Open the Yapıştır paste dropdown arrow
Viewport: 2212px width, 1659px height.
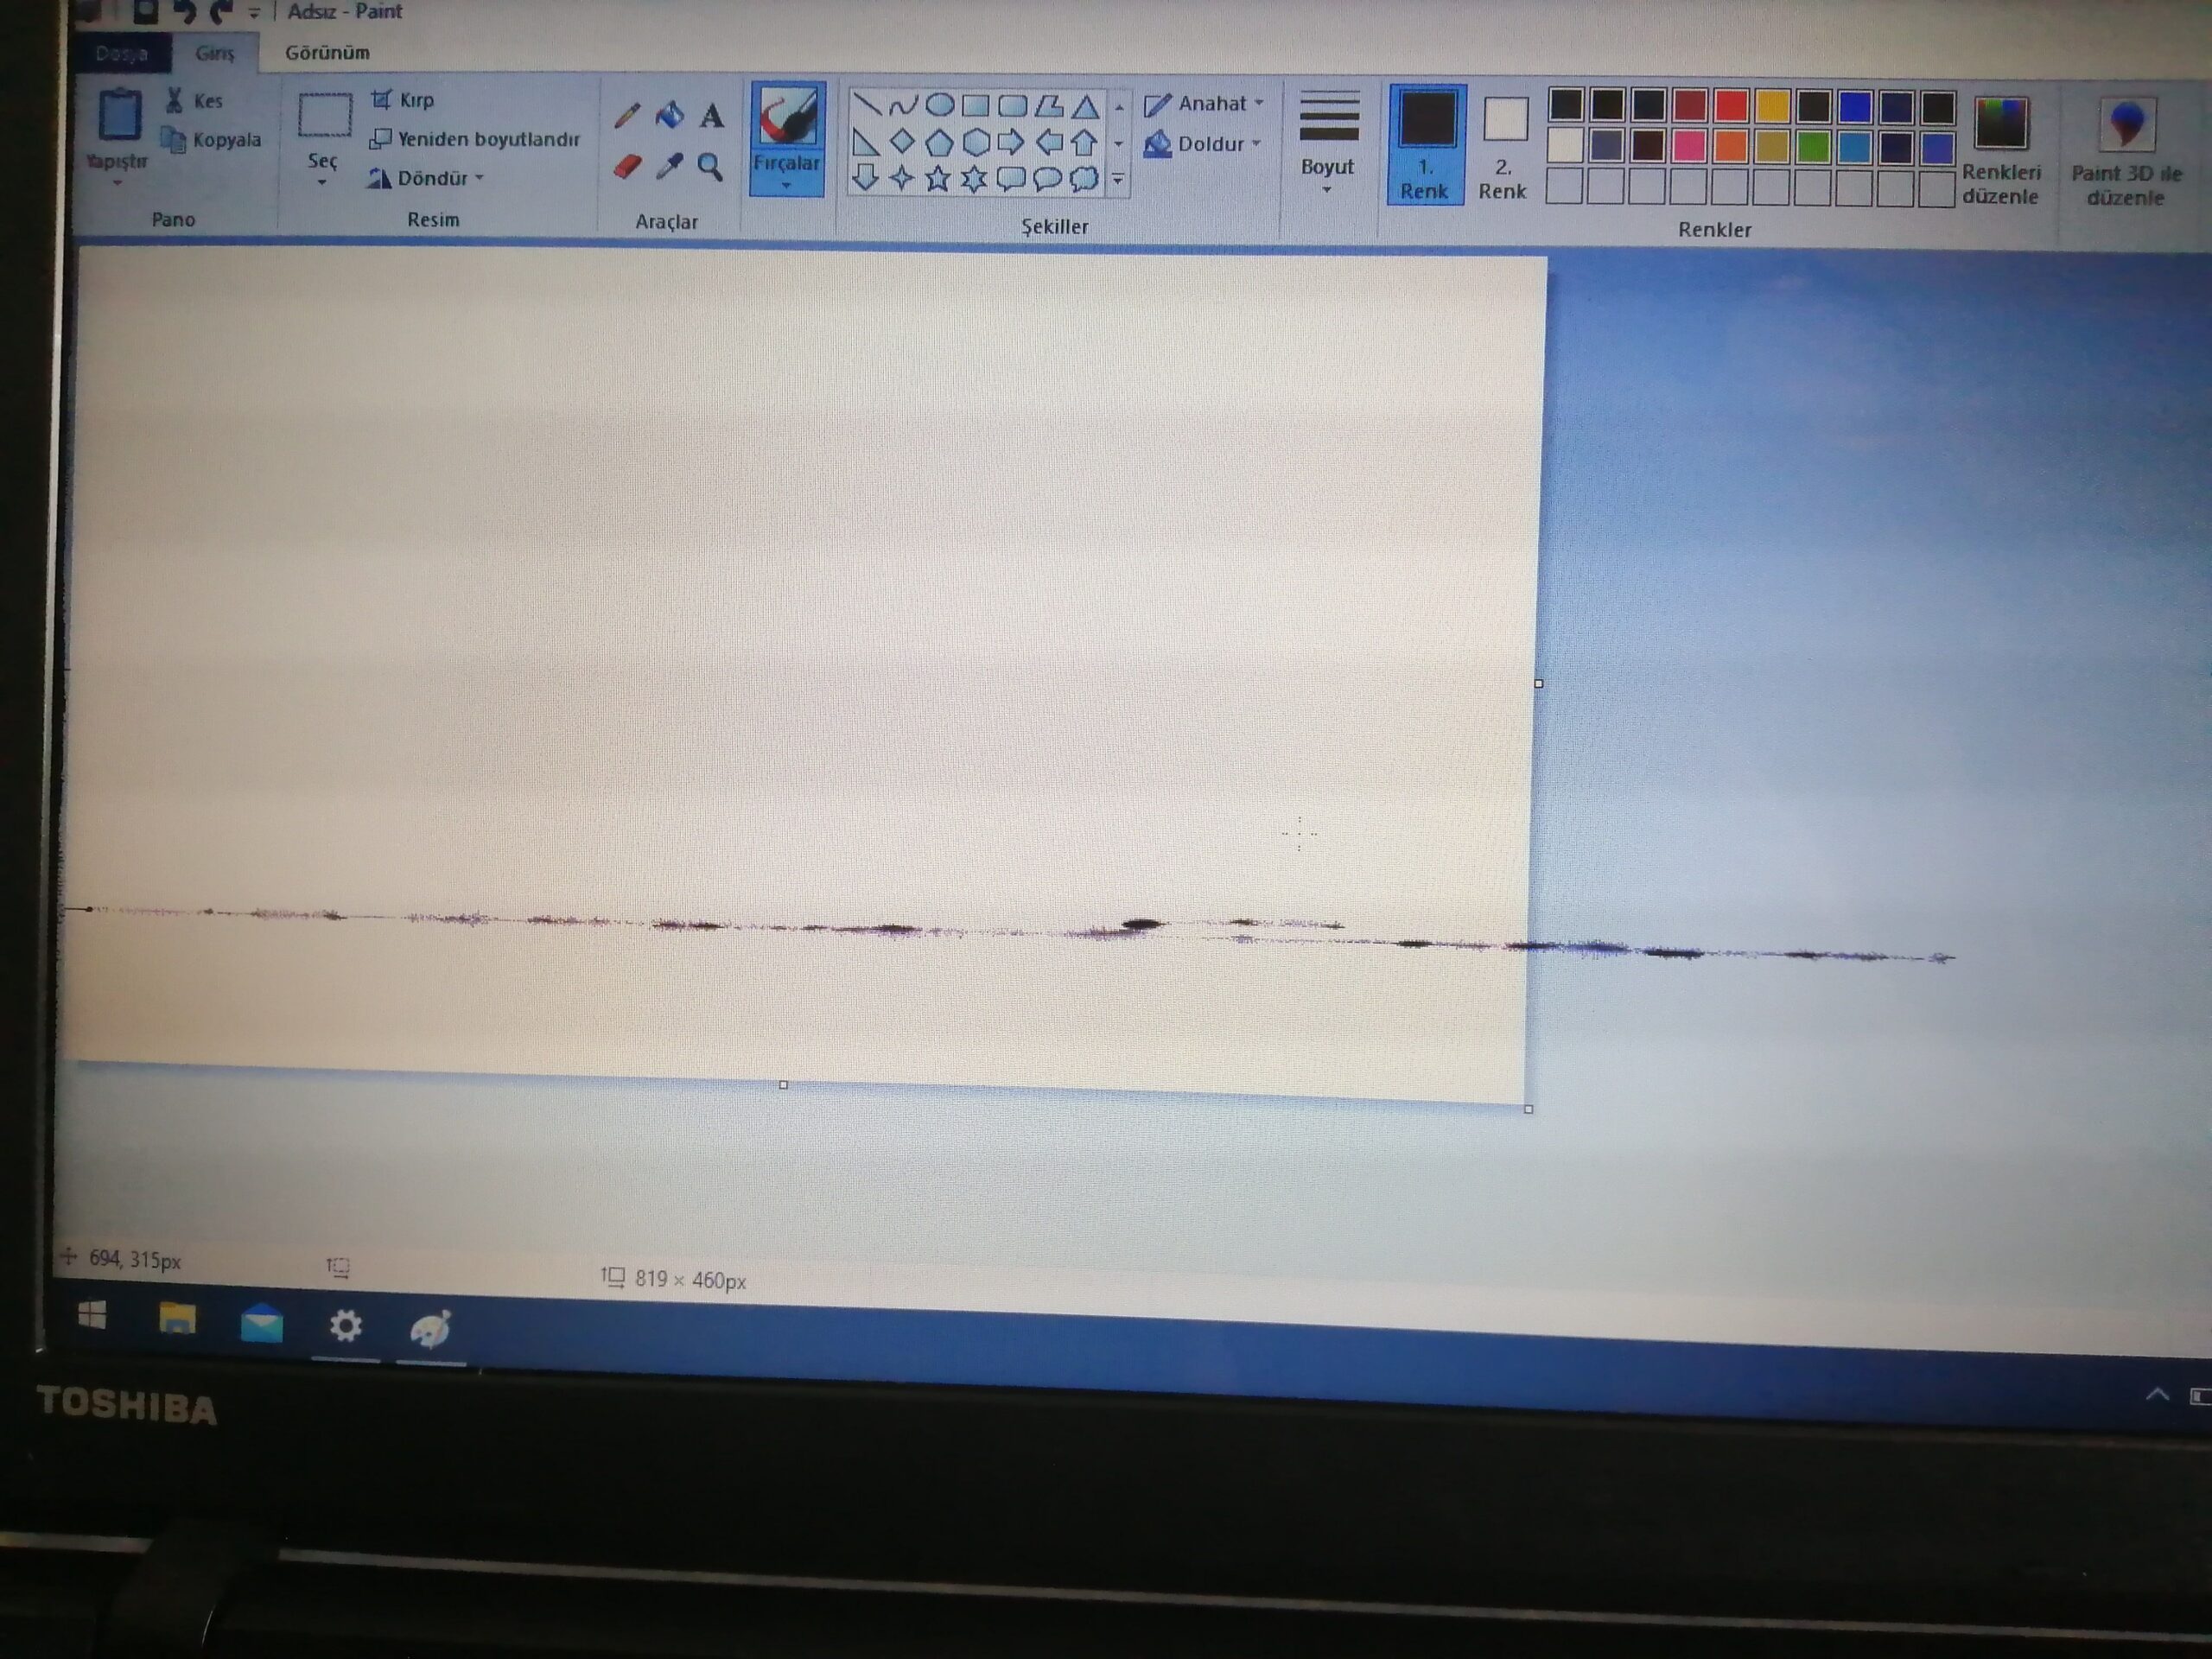tap(117, 184)
